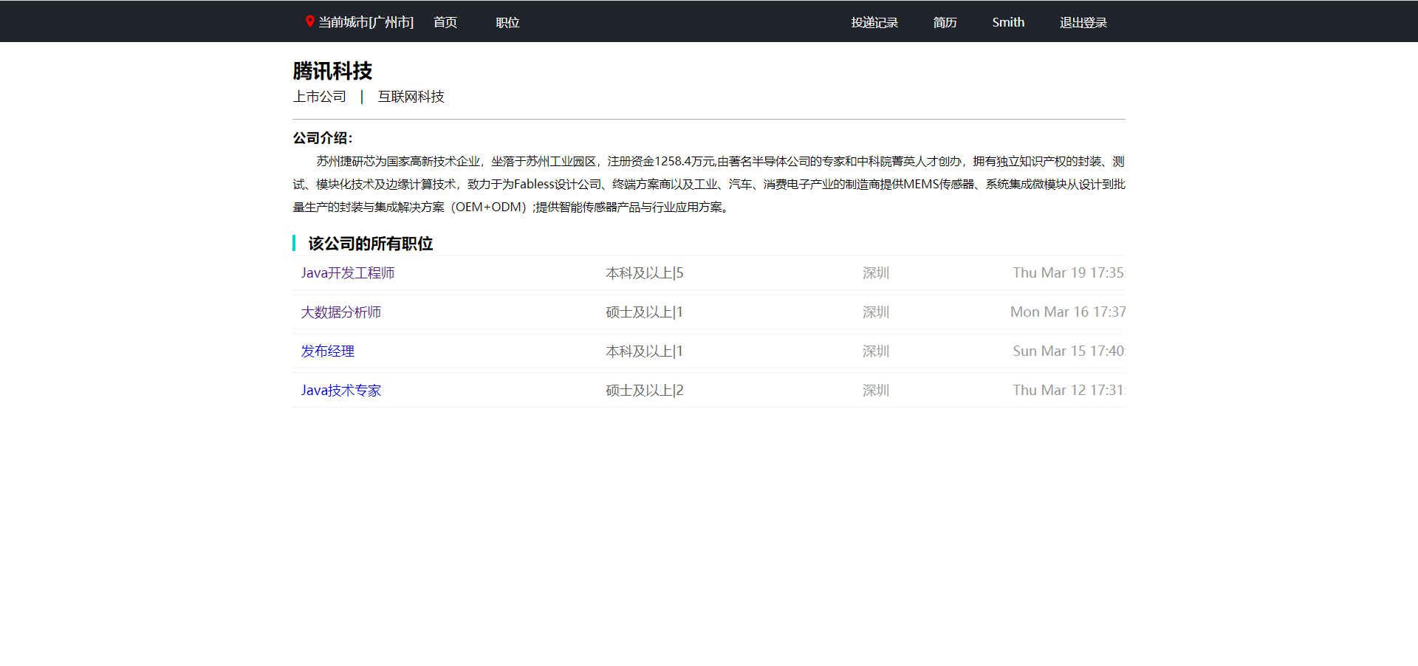Click 深圳 in the Java技术专家 row

click(876, 391)
